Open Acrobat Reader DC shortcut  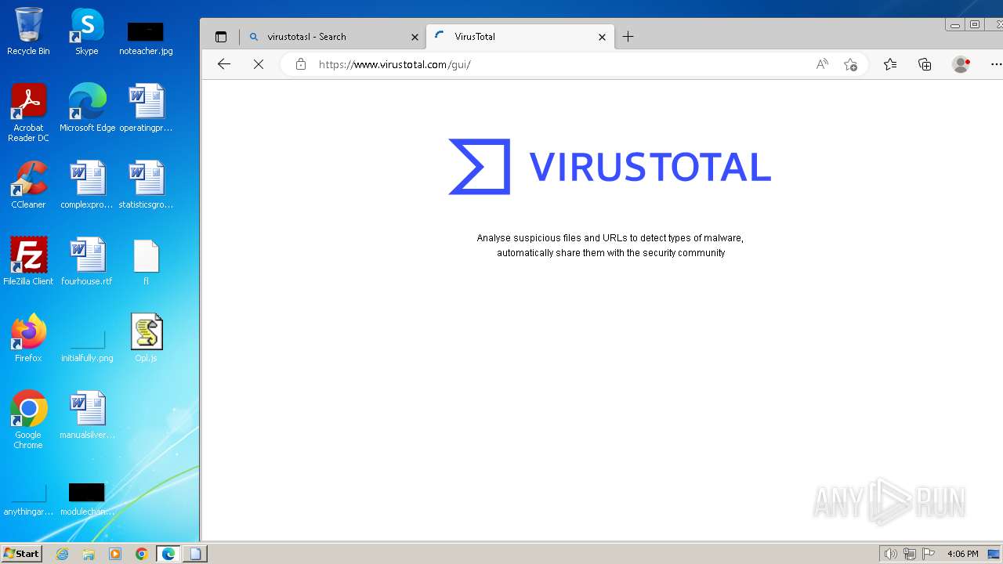[x=28, y=112]
